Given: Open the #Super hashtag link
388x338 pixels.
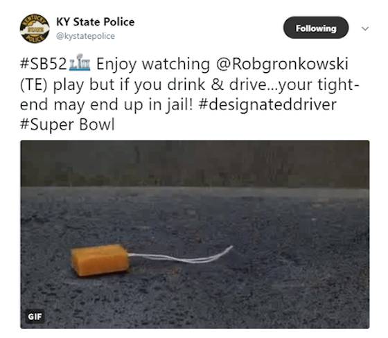Looking at the screenshot, I should pos(47,125).
